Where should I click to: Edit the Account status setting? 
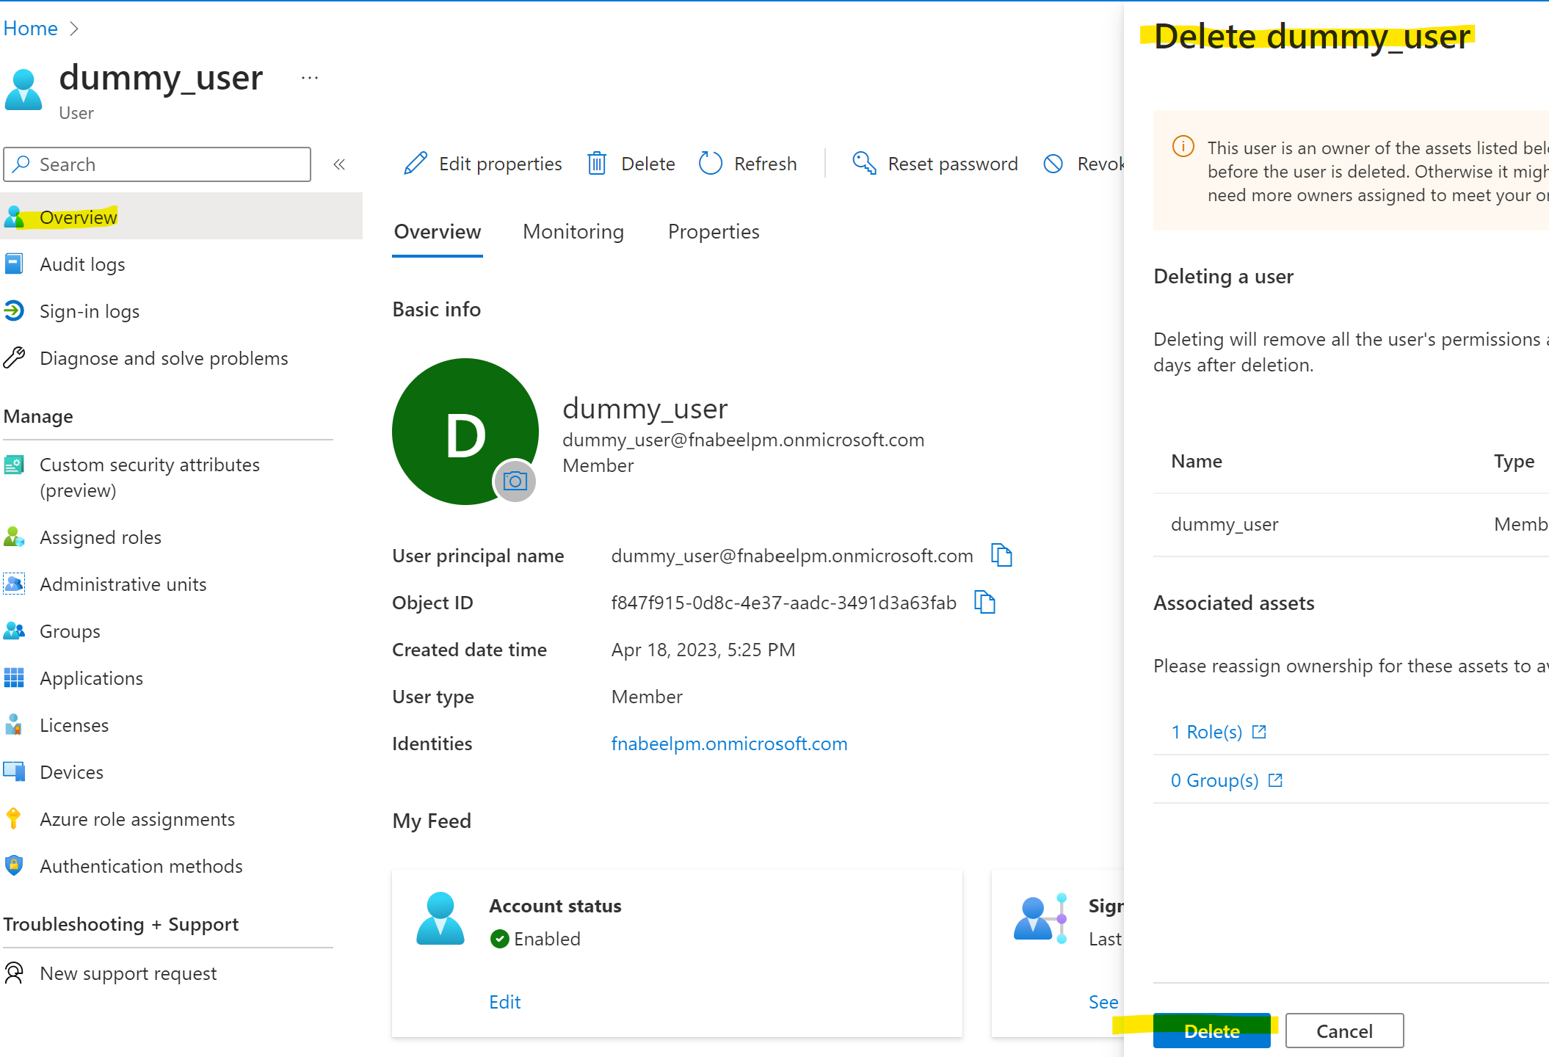click(505, 1002)
